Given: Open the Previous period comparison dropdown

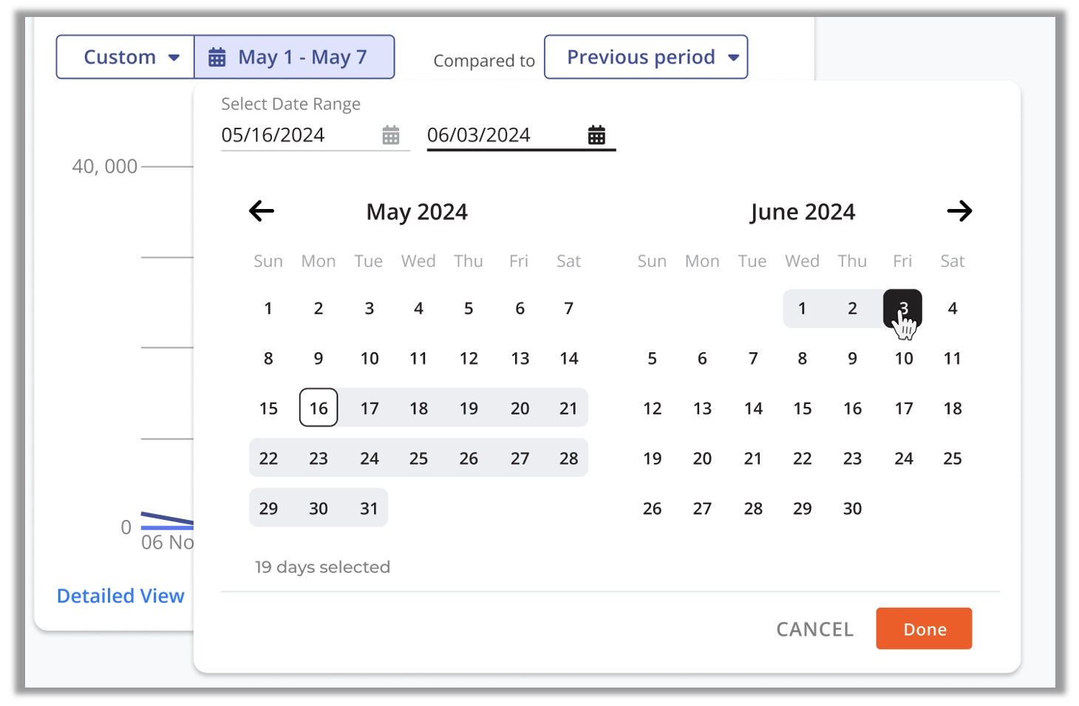Looking at the screenshot, I should (646, 58).
